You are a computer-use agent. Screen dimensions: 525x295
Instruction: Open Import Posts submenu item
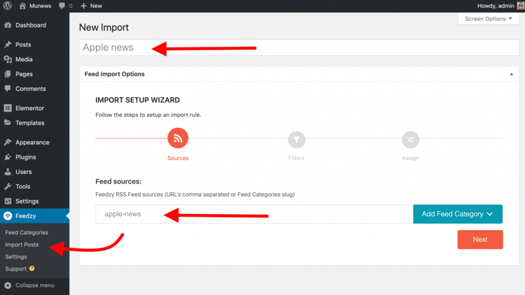tap(22, 245)
